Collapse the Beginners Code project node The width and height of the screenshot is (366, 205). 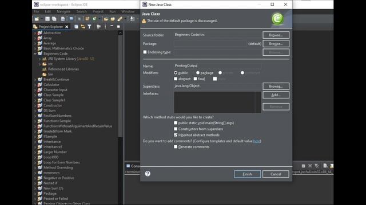pyautogui.click(x=35, y=54)
